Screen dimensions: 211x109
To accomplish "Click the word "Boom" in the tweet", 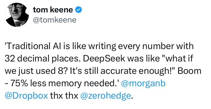I will tap(190, 71).
